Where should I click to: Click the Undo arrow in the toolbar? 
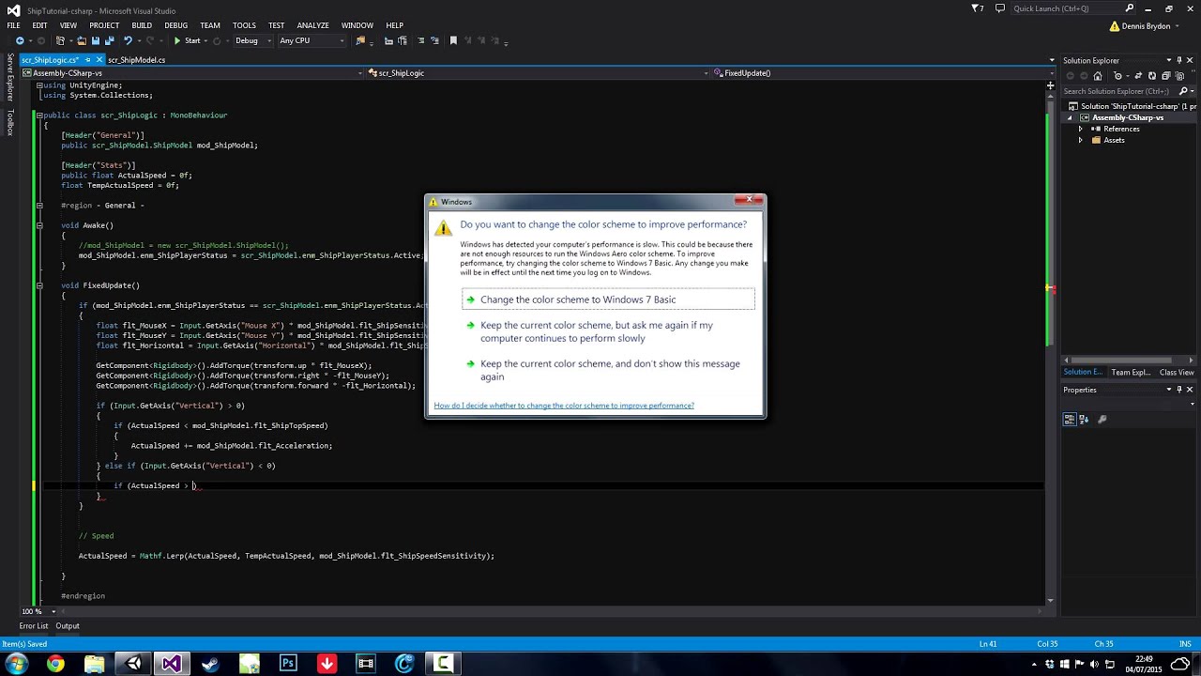click(129, 40)
